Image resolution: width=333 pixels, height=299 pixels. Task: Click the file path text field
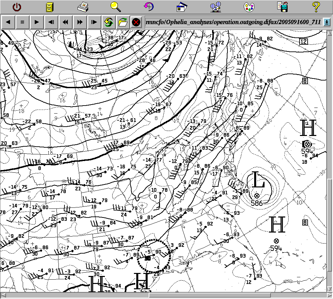point(233,22)
